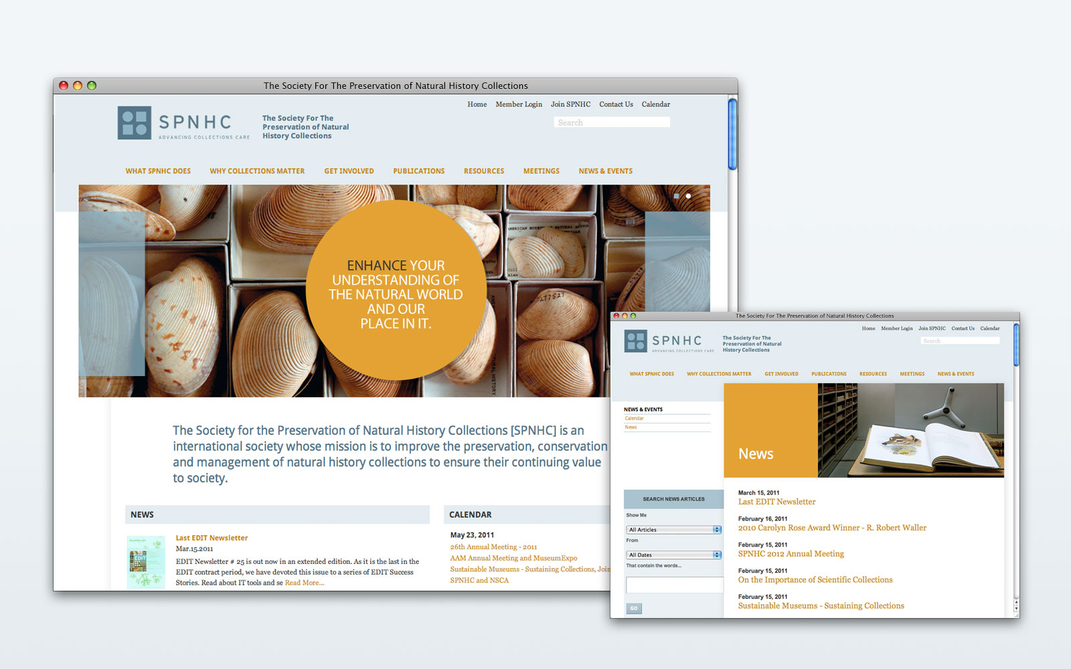Open Publications in small News window
This screenshot has width=1071, height=669.
[x=829, y=374]
